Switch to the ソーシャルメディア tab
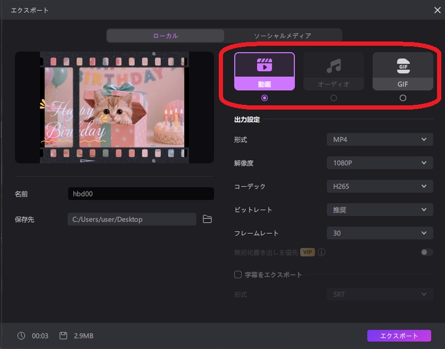The width and height of the screenshot is (445, 349). (283, 36)
